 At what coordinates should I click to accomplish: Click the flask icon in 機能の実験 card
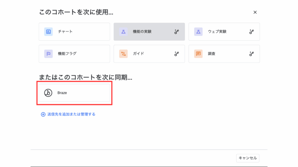(123, 32)
